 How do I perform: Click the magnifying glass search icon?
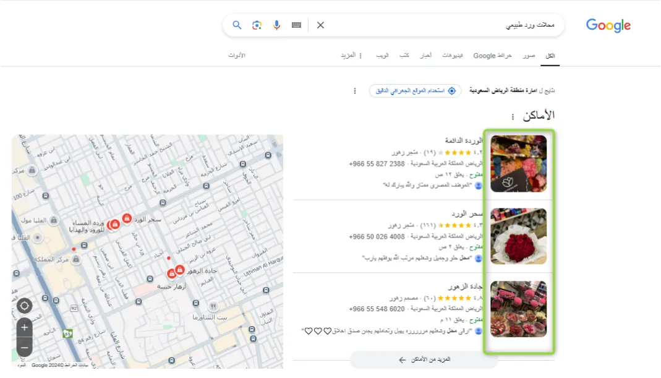237,25
